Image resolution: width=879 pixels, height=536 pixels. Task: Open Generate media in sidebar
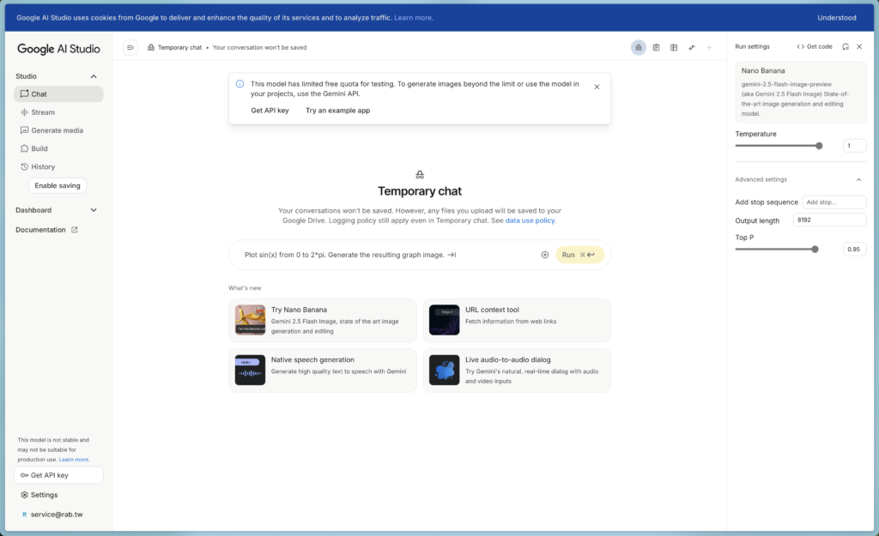(x=58, y=130)
